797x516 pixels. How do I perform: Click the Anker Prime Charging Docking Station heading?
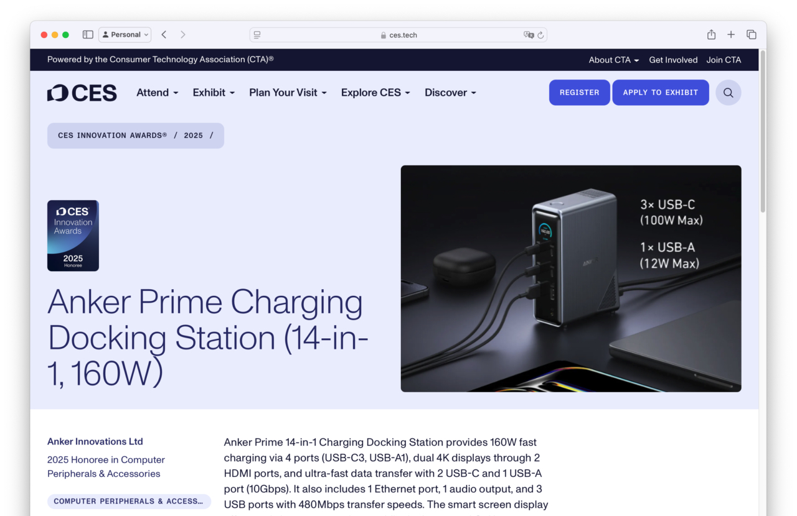point(208,338)
